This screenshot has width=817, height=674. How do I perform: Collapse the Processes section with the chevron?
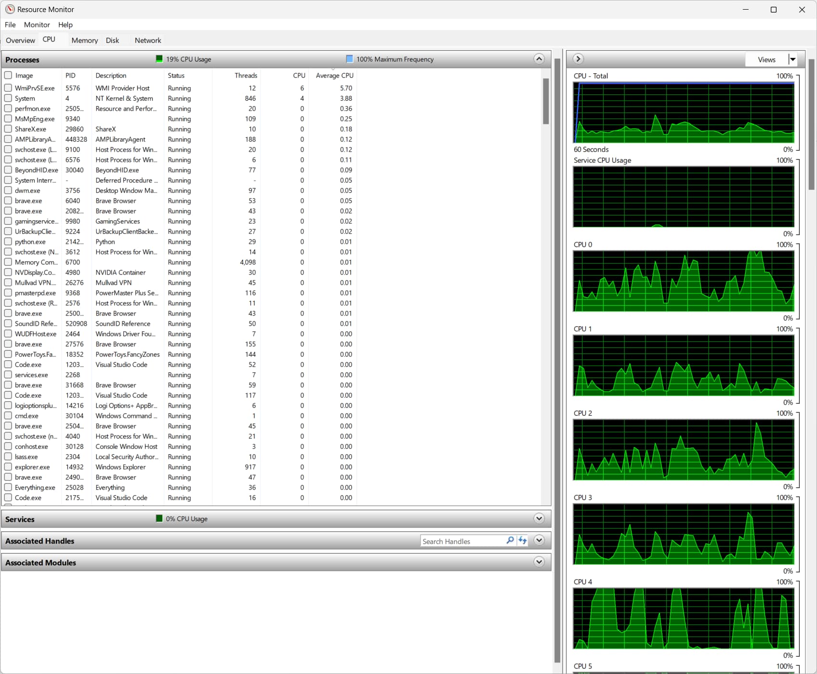point(539,59)
